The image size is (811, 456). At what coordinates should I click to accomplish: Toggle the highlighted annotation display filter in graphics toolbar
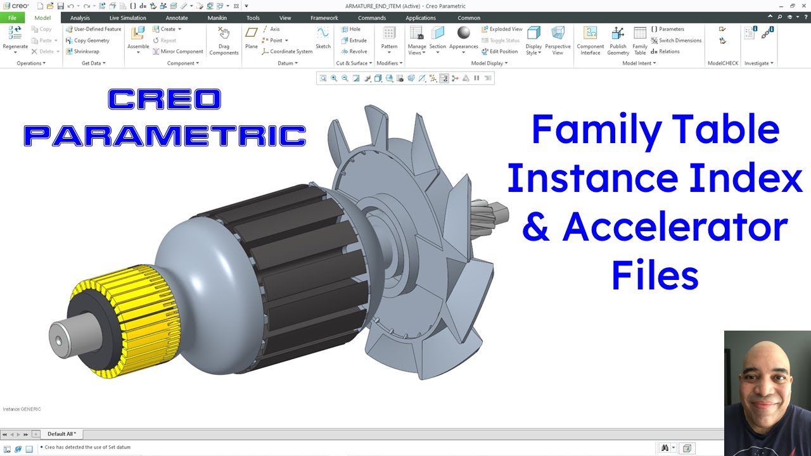coord(444,78)
